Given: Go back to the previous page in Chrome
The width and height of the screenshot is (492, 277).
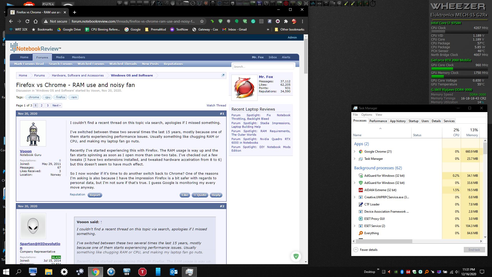Looking at the screenshot, I should 11,21.
